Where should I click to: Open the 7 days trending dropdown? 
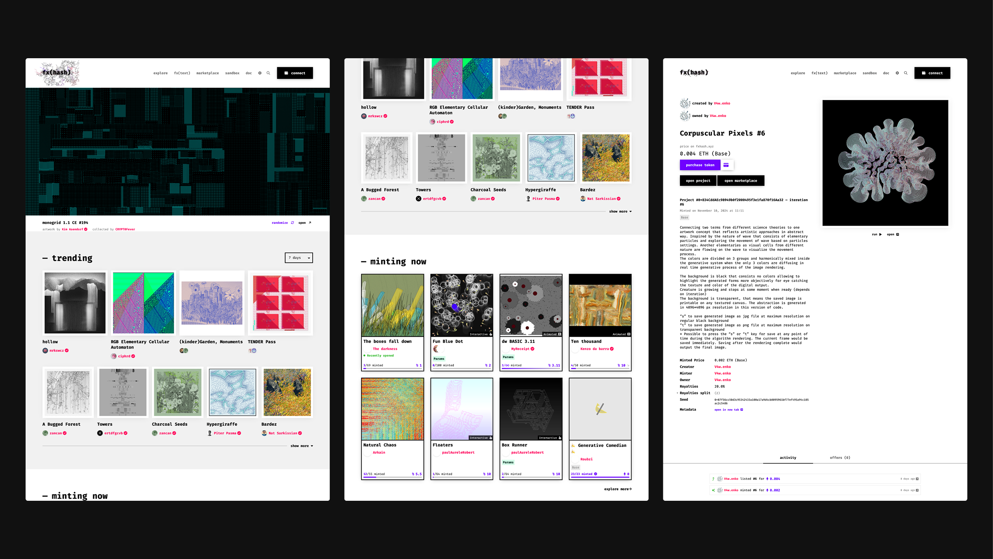[299, 258]
